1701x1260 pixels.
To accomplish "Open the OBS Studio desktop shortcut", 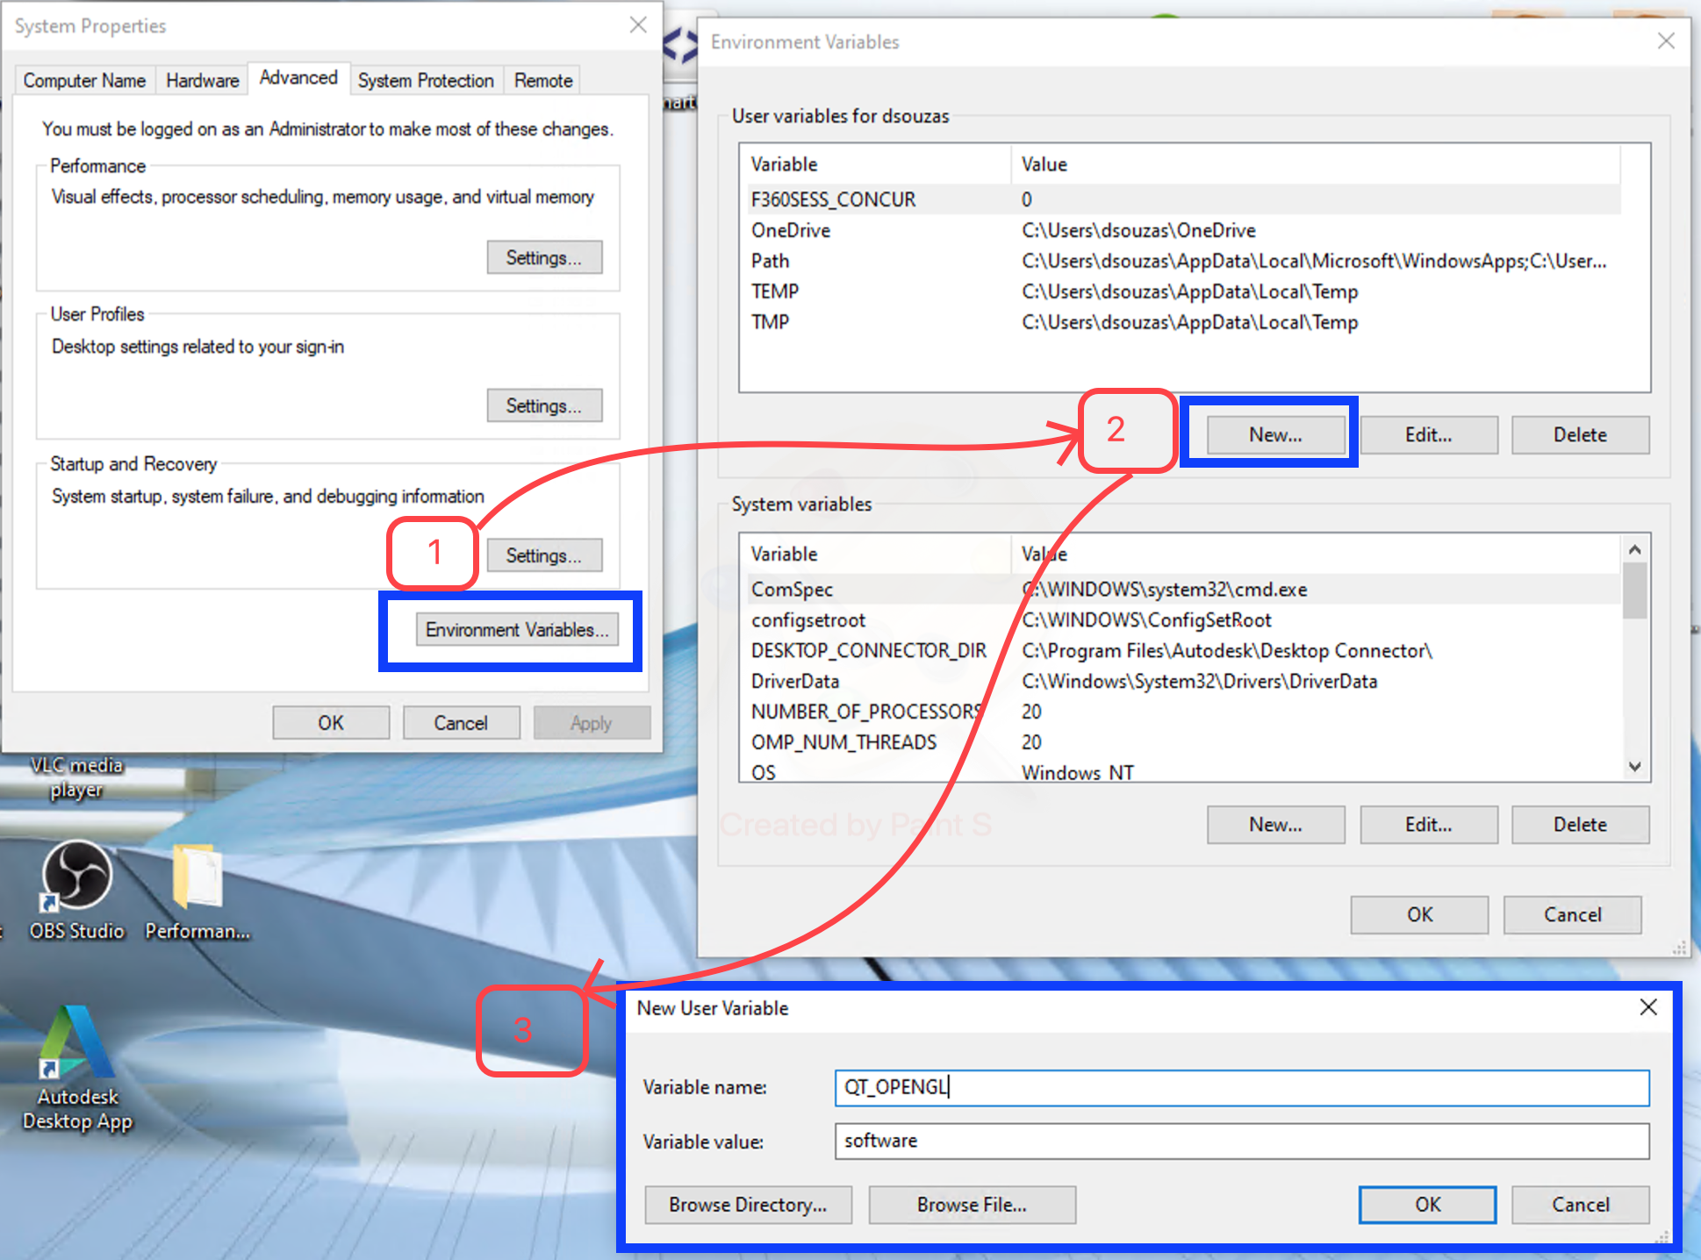I will (77, 891).
